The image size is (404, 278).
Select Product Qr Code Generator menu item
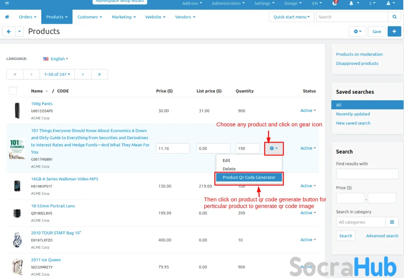coord(249,178)
